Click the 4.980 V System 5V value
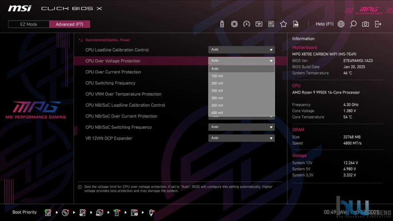The image size is (393, 221). pyautogui.click(x=350, y=169)
